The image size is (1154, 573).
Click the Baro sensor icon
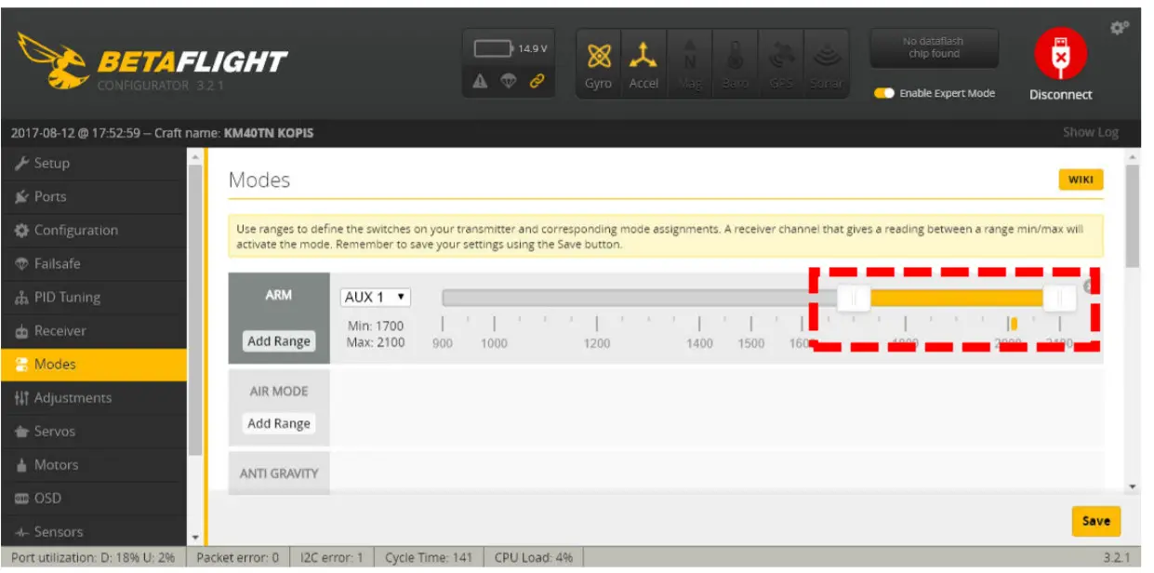[735, 65]
